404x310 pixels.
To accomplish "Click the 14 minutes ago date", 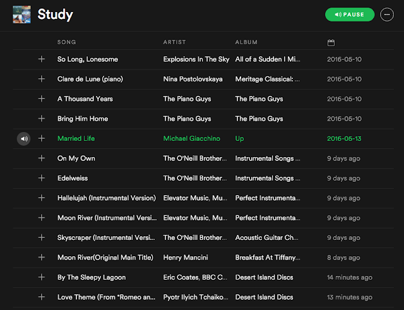I will point(350,278).
